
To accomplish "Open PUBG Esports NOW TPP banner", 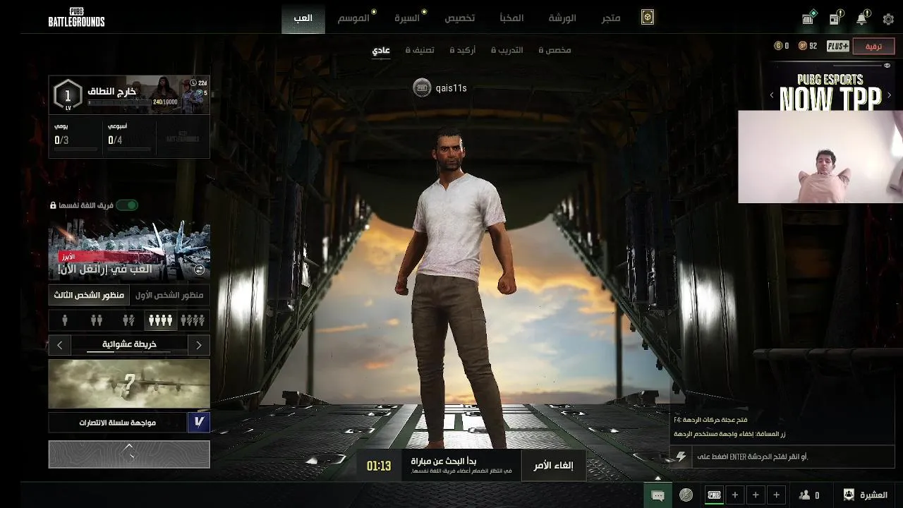I will pos(830,87).
